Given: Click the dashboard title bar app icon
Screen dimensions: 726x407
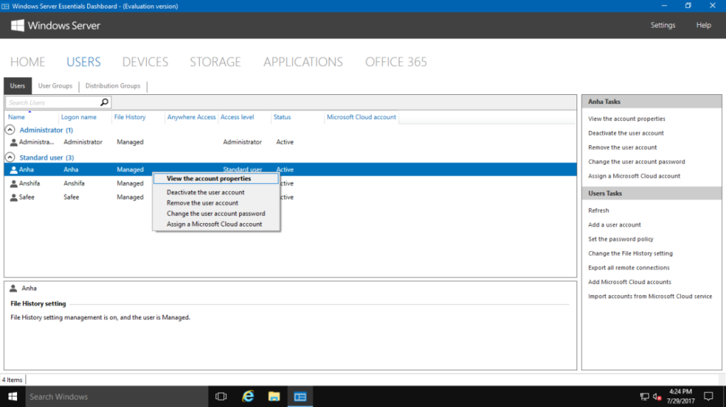Looking at the screenshot, I should [5, 6].
